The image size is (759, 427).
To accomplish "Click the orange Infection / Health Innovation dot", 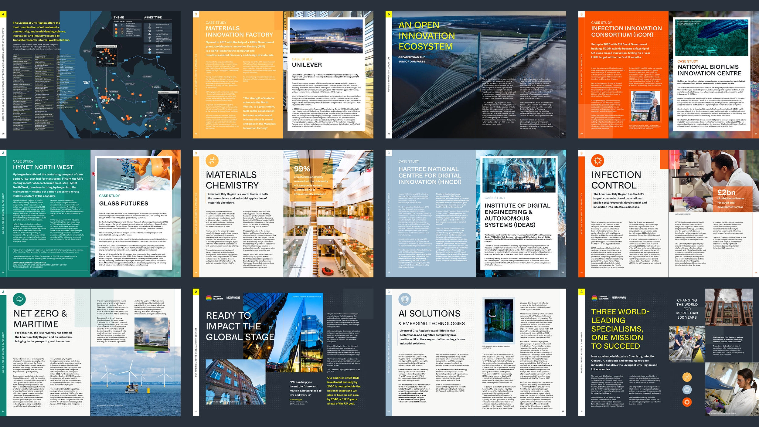I will [x=116, y=29].
